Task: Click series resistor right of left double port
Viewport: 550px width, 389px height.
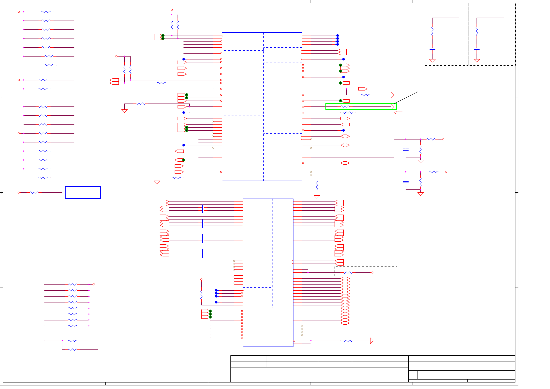Action: pyautogui.click(x=162, y=83)
